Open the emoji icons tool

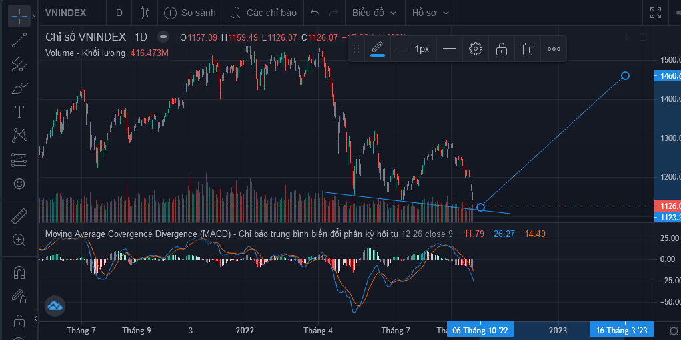click(19, 183)
